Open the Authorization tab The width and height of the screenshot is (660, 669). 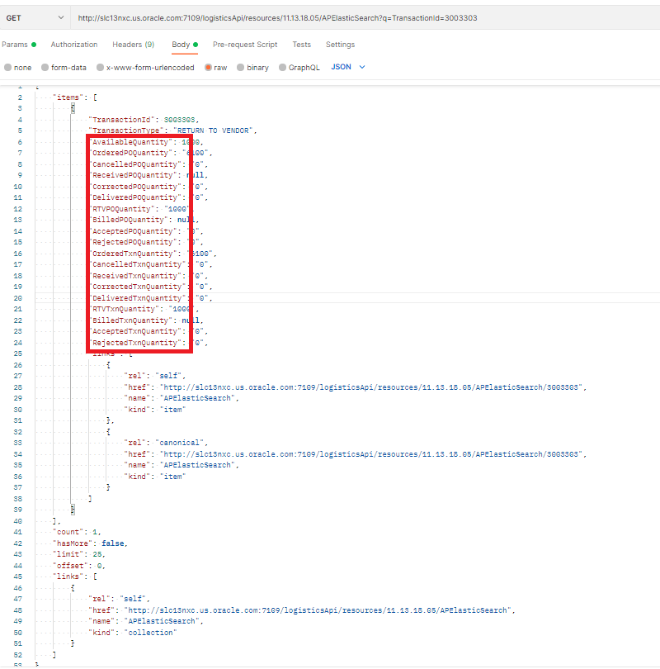coord(74,45)
